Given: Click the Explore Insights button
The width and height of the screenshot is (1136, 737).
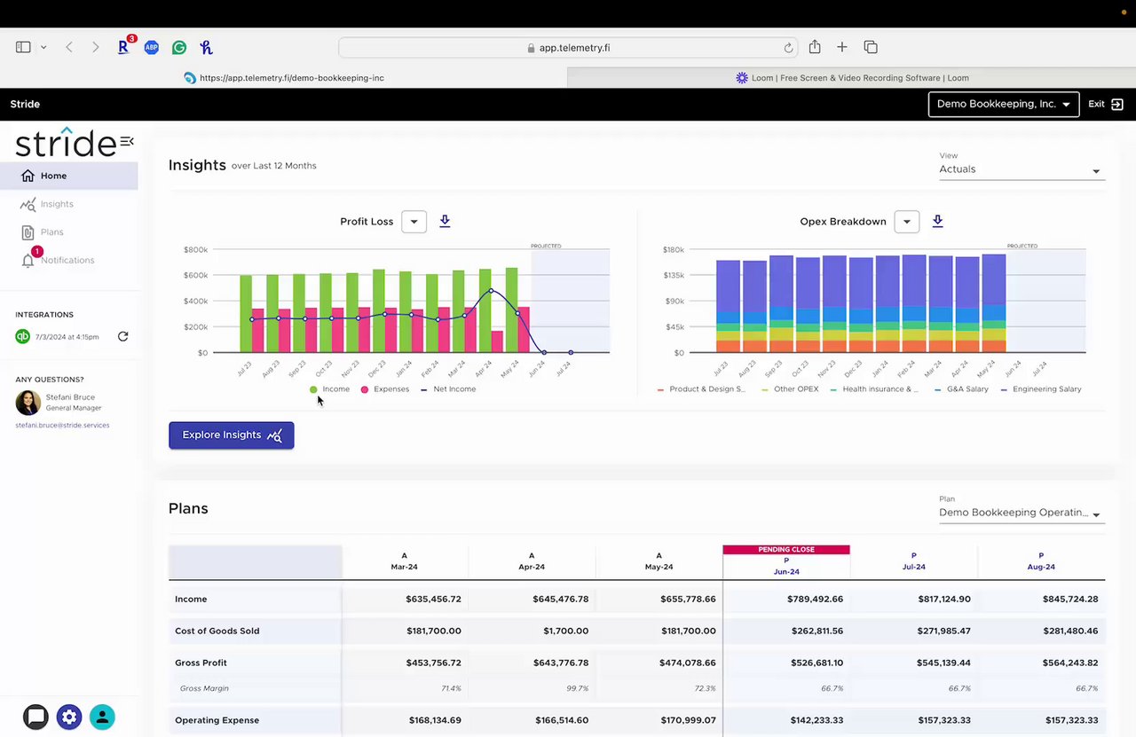Looking at the screenshot, I should [232, 435].
